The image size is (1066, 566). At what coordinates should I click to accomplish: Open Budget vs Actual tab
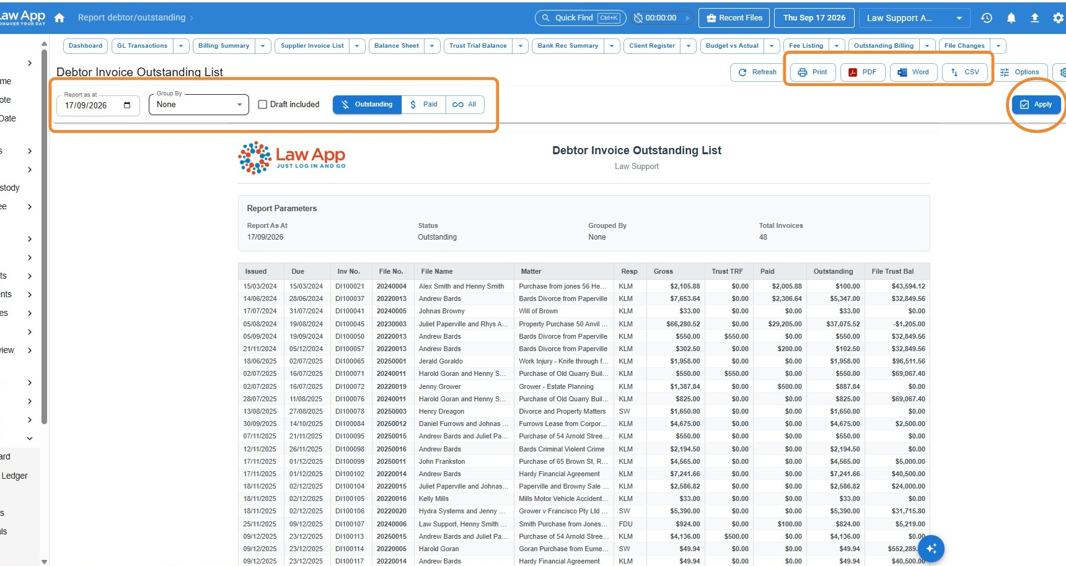[732, 46]
